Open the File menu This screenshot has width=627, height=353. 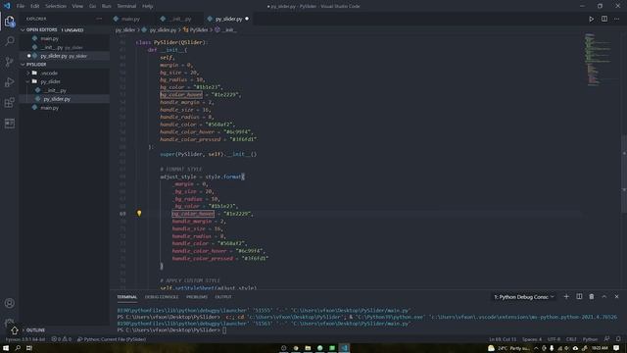point(21,6)
